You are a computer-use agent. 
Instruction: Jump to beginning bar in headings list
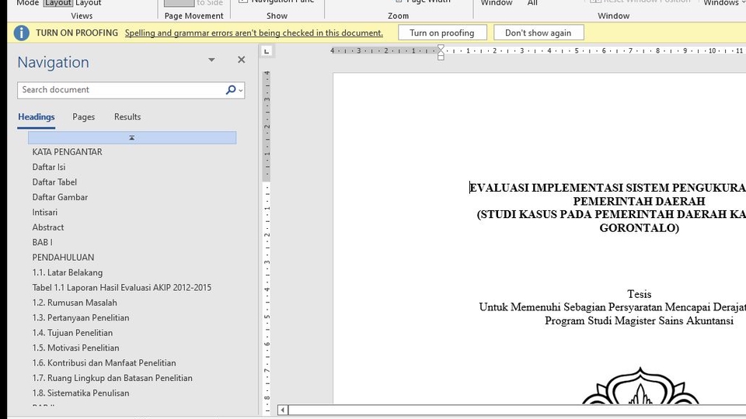point(132,138)
